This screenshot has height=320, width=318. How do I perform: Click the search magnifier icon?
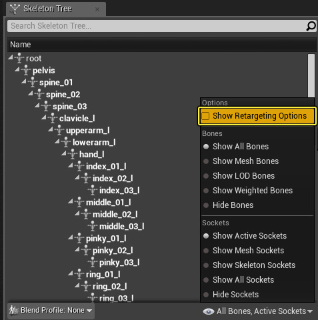[311, 26]
